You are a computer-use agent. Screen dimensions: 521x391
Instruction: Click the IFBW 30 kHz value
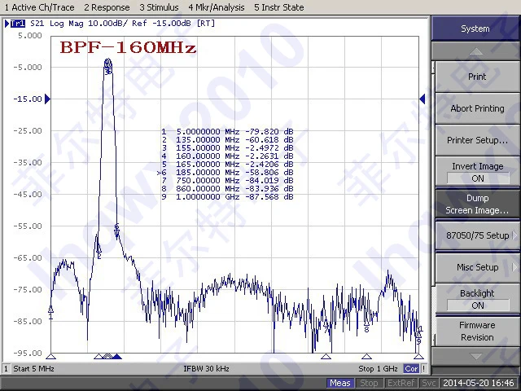tap(206, 368)
